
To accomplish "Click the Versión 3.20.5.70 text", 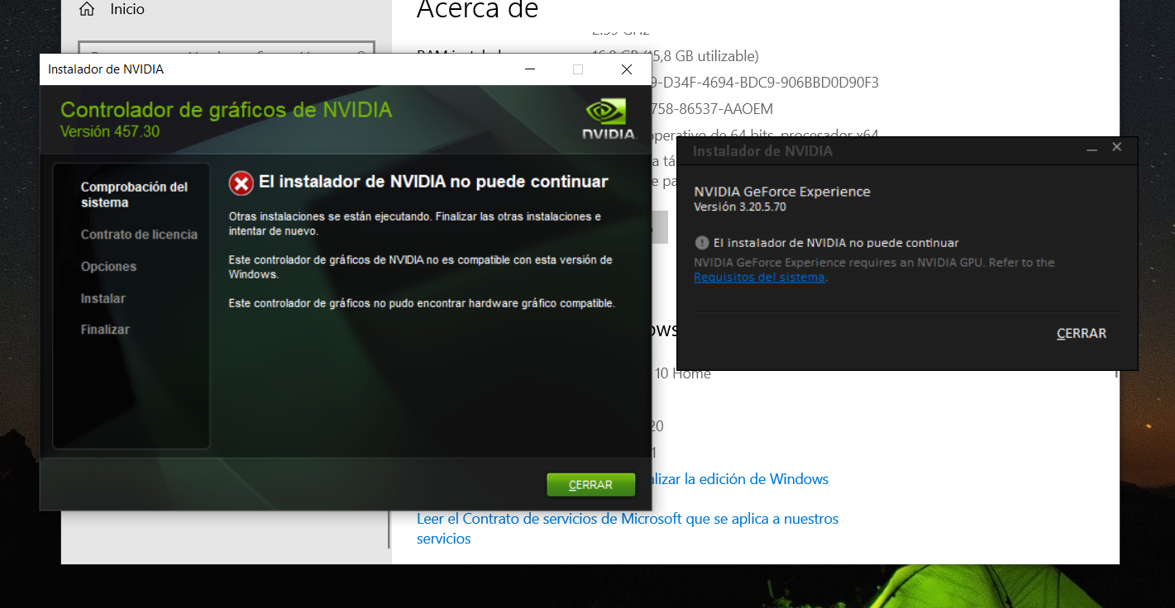I will click(x=740, y=207).
